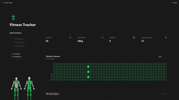Viewport: 179px width, 100px height.
Task: Open the Analytics page link
Action: (x=16, y=54)
